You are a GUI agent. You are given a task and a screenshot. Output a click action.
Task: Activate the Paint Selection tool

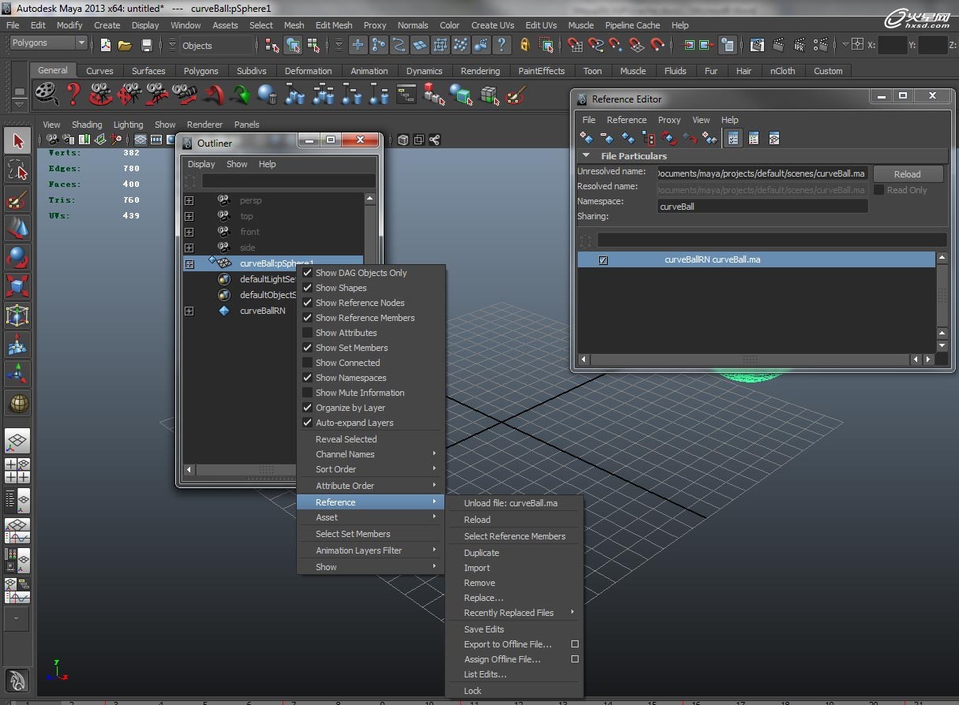tap(17, 200)
